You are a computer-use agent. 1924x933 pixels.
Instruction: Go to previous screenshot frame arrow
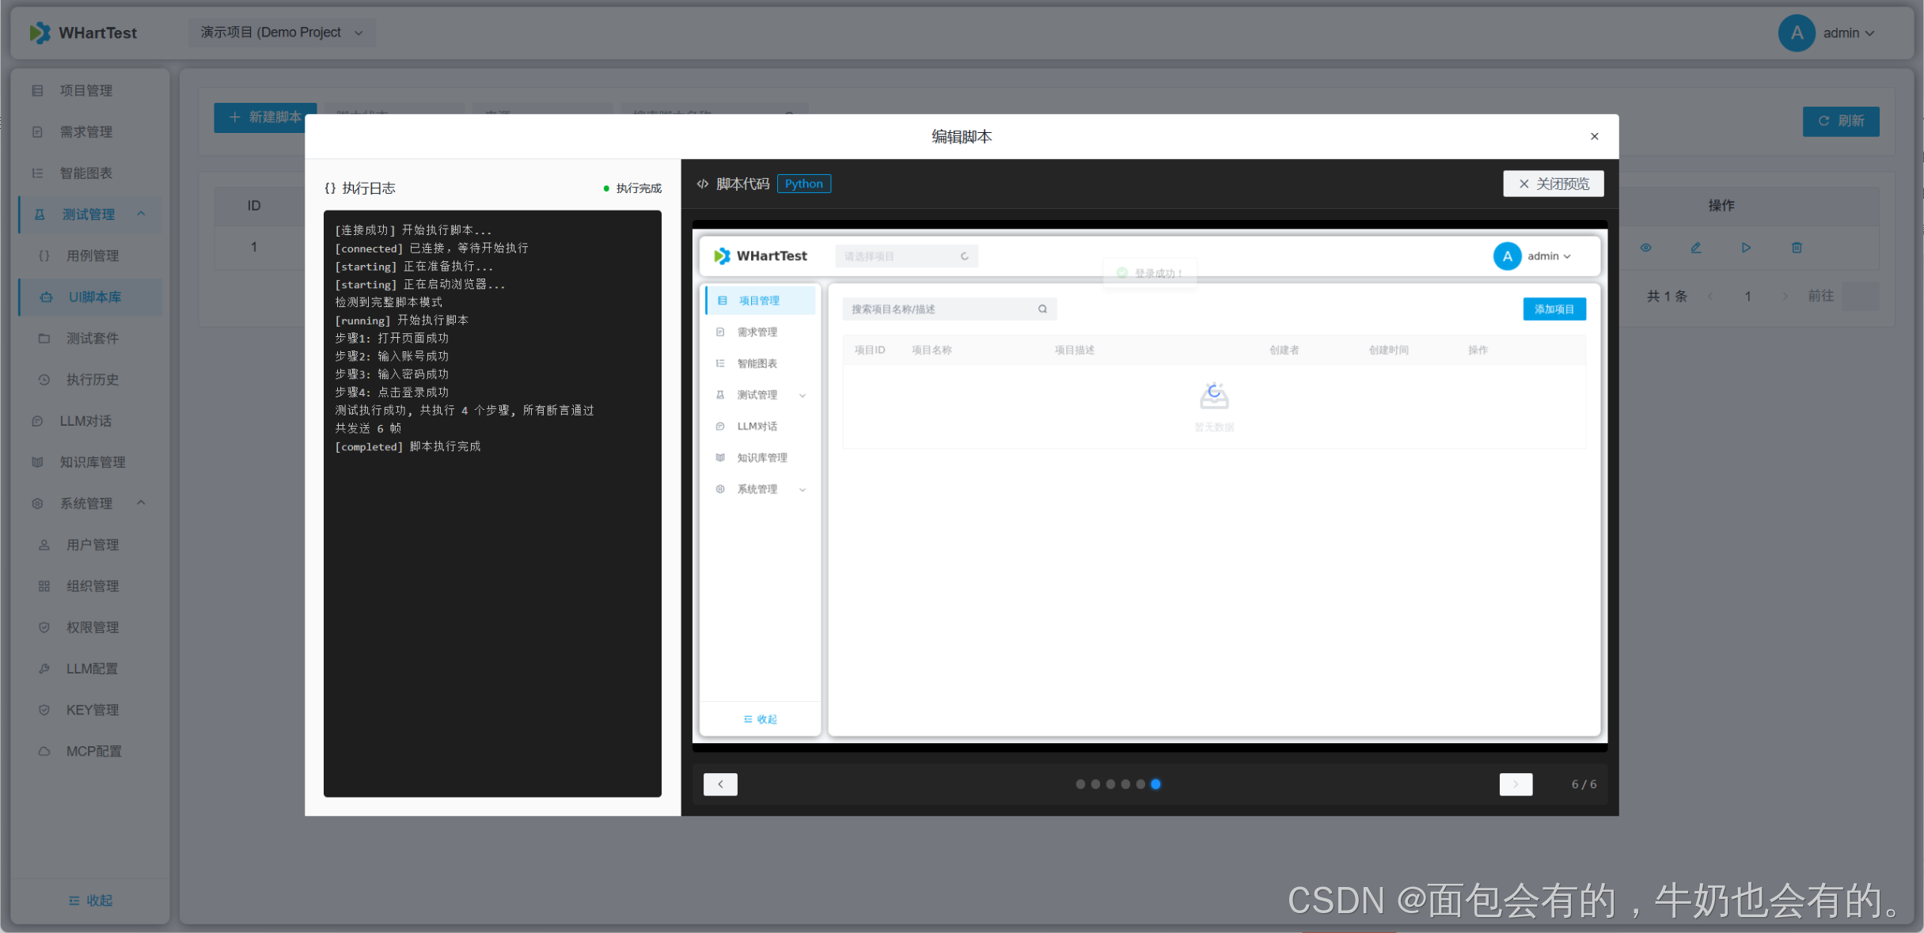tap(720, 784)
